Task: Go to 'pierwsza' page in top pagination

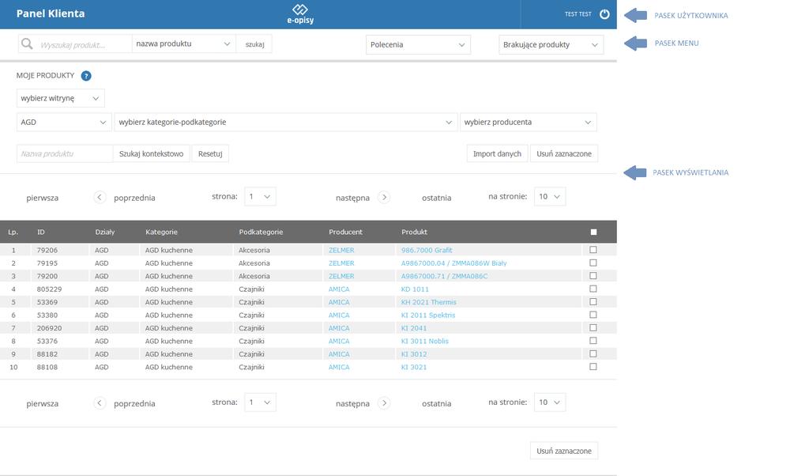Action: point(43,198)
